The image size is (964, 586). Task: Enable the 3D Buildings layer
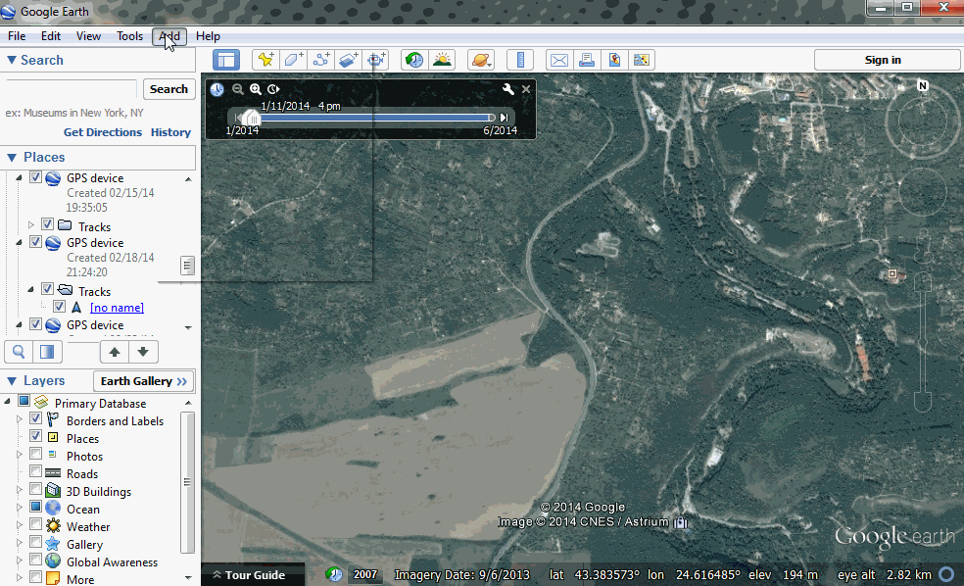point(35,489)
